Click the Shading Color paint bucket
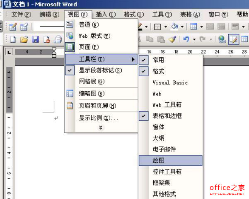This screenshot has width=249, height=199. pyautogui.click(x=174, y=27)
